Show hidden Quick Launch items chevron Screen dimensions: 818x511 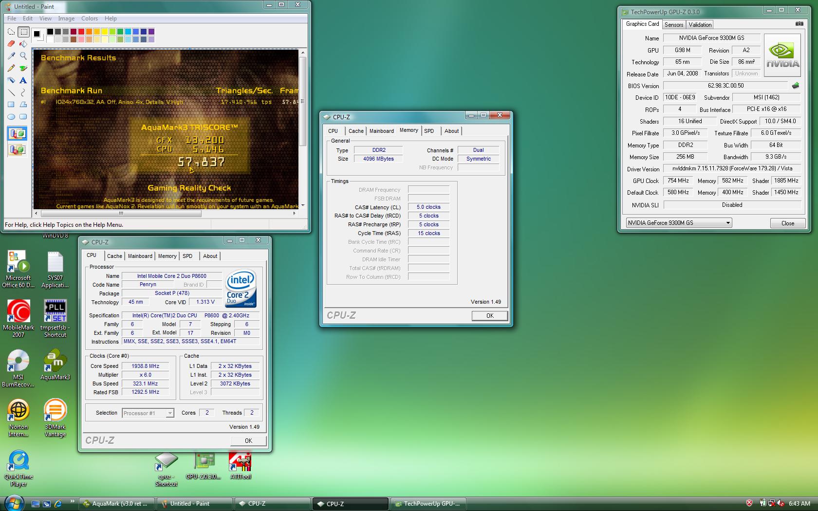pos(73,501)
